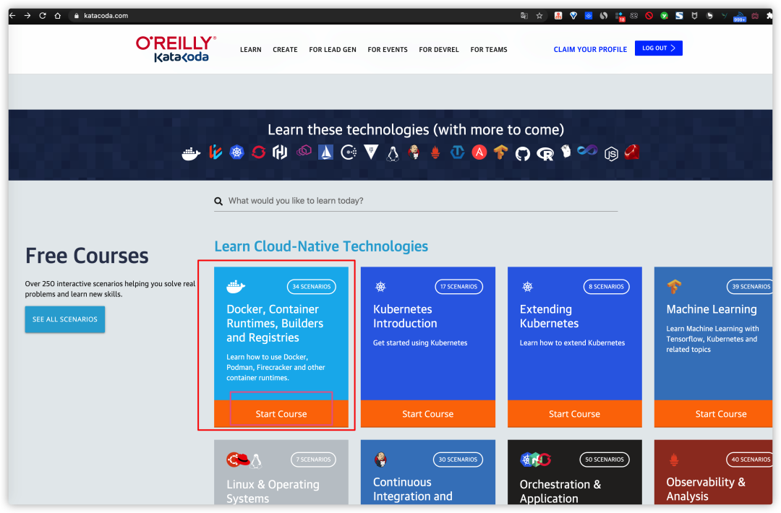The width and height of the screenshot is (781, 513).
Task: Click the Vault triangle icon in banner
Action: (371, 152)
